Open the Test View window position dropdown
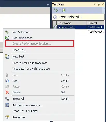The image size is (106, 122). point(95,4)
